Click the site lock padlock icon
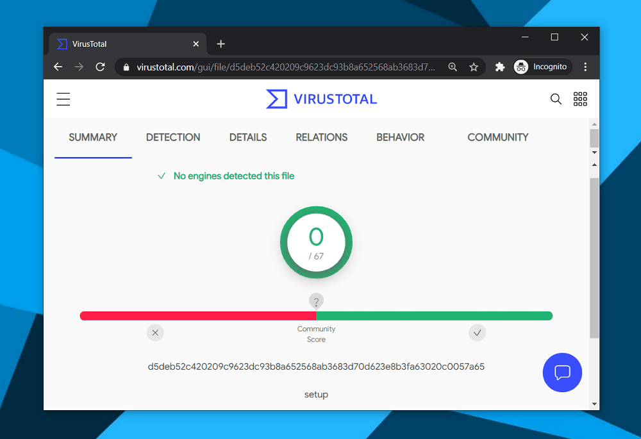 pos(126,67)
